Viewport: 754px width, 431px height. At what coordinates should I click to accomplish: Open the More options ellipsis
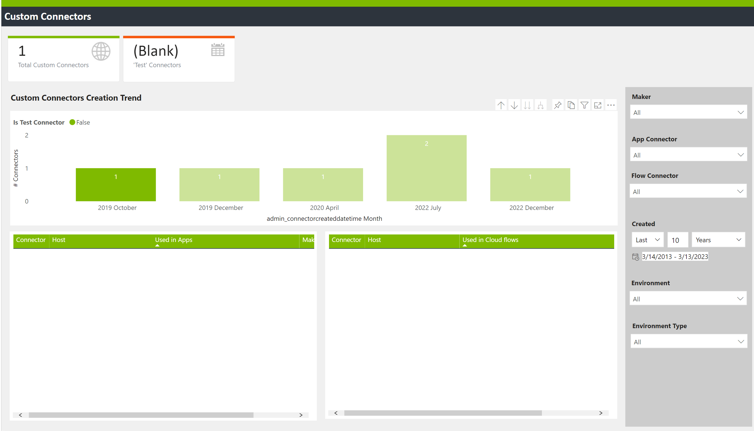611,105
